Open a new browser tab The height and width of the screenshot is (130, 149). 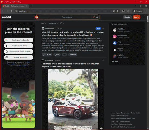[x=31, y=6]
